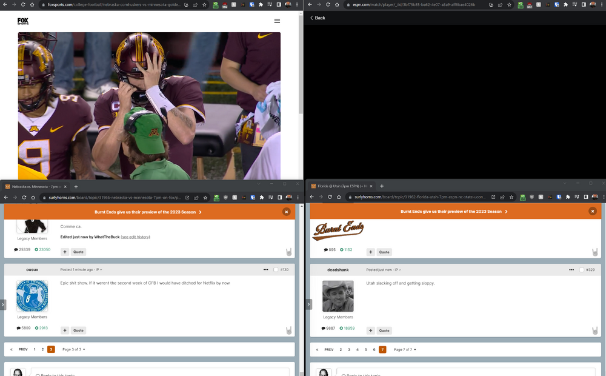React with horns icon on deadshank's post
The width and height of the screenshot is (606, 376).
595,331
